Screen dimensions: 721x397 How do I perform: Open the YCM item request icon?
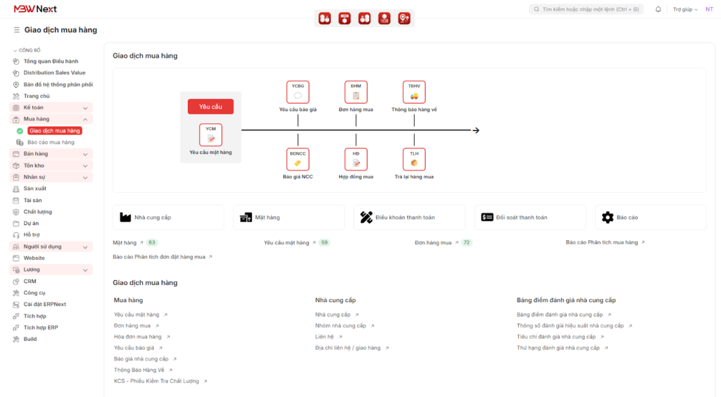(211, 135)
